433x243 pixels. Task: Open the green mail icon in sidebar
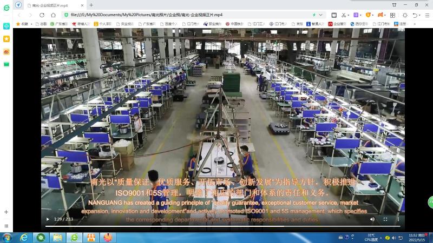pos(6,64)
